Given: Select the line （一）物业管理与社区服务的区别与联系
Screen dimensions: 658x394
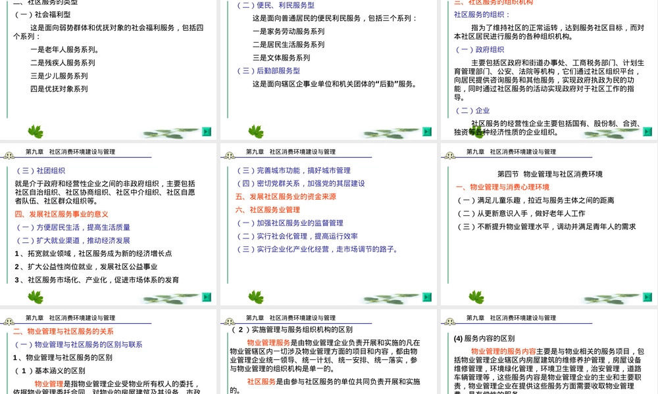Looking at the screenshot, I should click(x=78, y=345).
